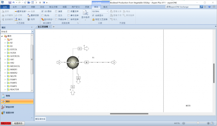This screenshot has width=217, height=126.
Task: Open the 显示状态 dropdown
Action: (53, 20)
